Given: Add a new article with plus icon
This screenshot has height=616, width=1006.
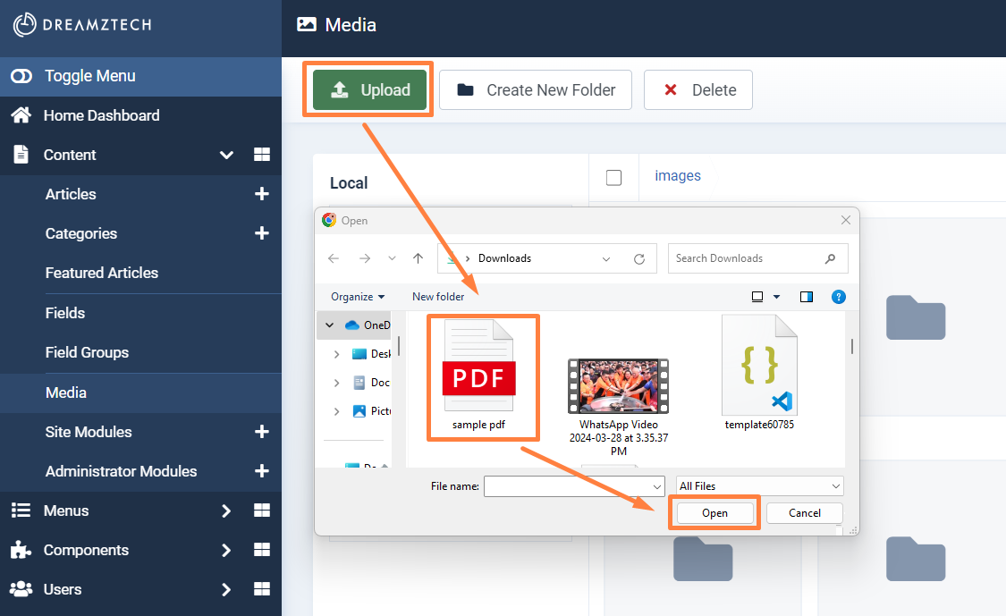Looking at the screenshot, I should coord(262,194).
